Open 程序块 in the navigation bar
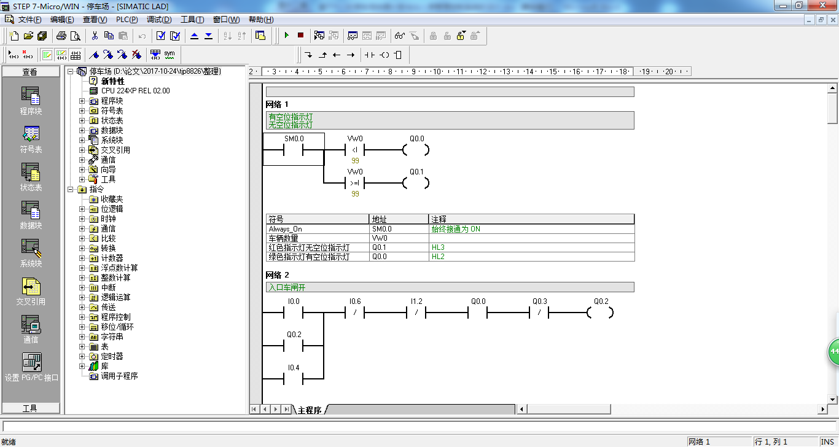The image size is (839, 447). (31, 101)
